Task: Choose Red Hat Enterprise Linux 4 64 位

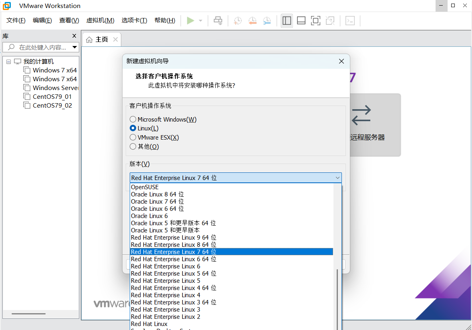Action: coord(231,288)
